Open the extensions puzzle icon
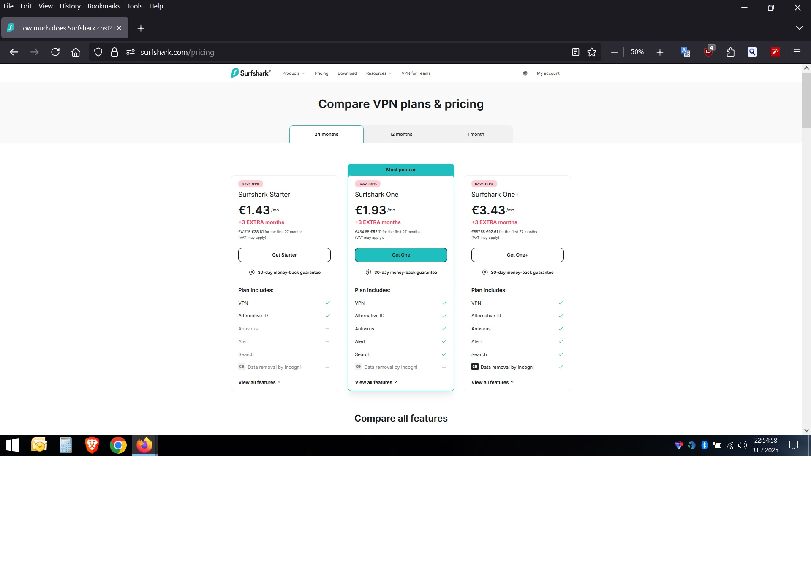The image size is (811, 568). [730, 52]
